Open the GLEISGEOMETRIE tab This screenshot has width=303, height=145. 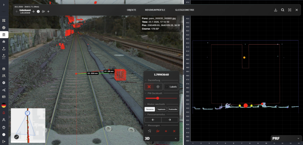(x=185, y=10)
